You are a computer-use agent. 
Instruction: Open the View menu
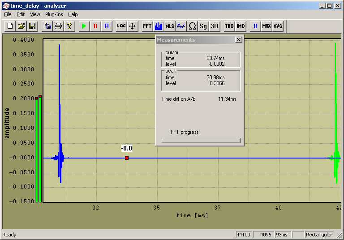35,14
